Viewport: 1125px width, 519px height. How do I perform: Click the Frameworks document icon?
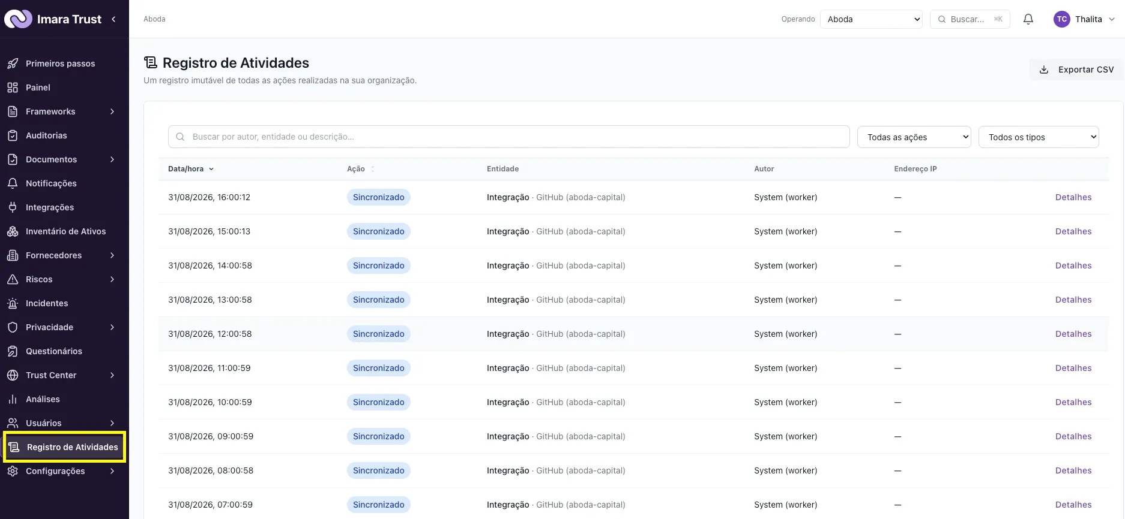click(x=13, y=111)
